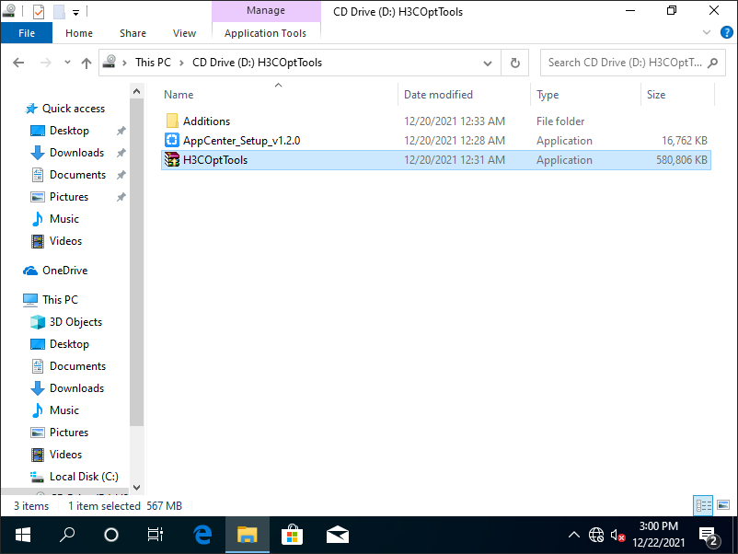Click the search magnifier icon
Screen dimensions: 738x554
click(712, 63)
